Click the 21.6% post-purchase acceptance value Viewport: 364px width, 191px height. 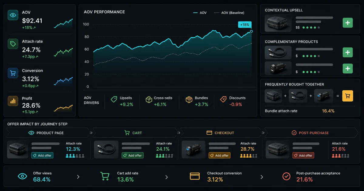305,179
